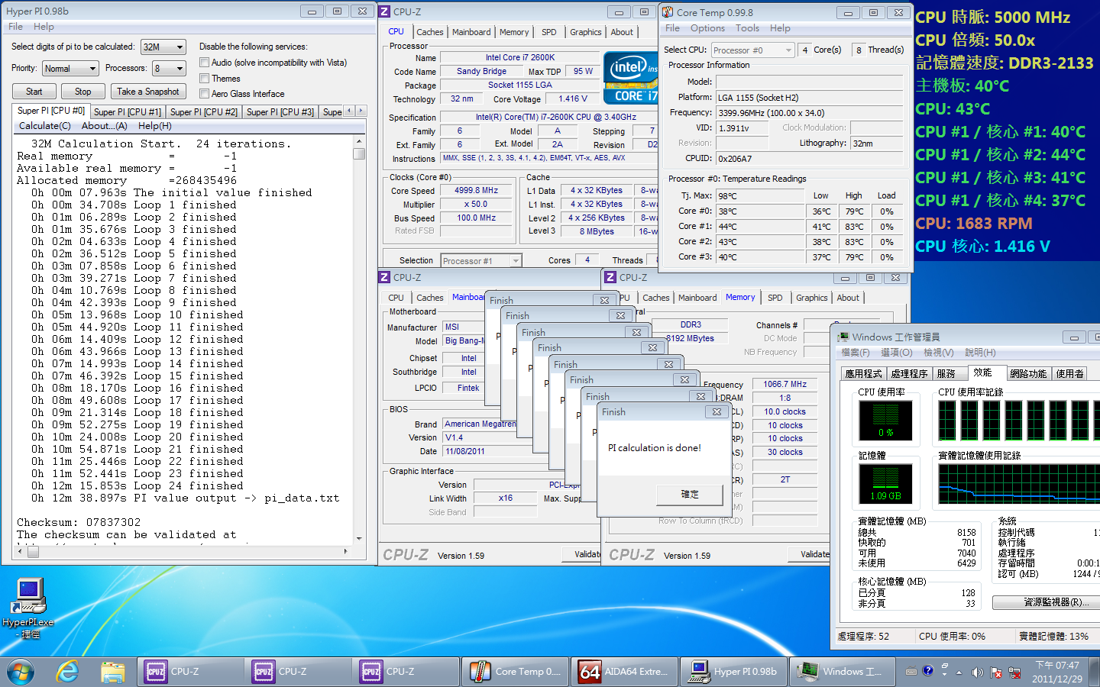Enable the Audio service disable checkbox
1100x687 pixels.
(204, 63)
